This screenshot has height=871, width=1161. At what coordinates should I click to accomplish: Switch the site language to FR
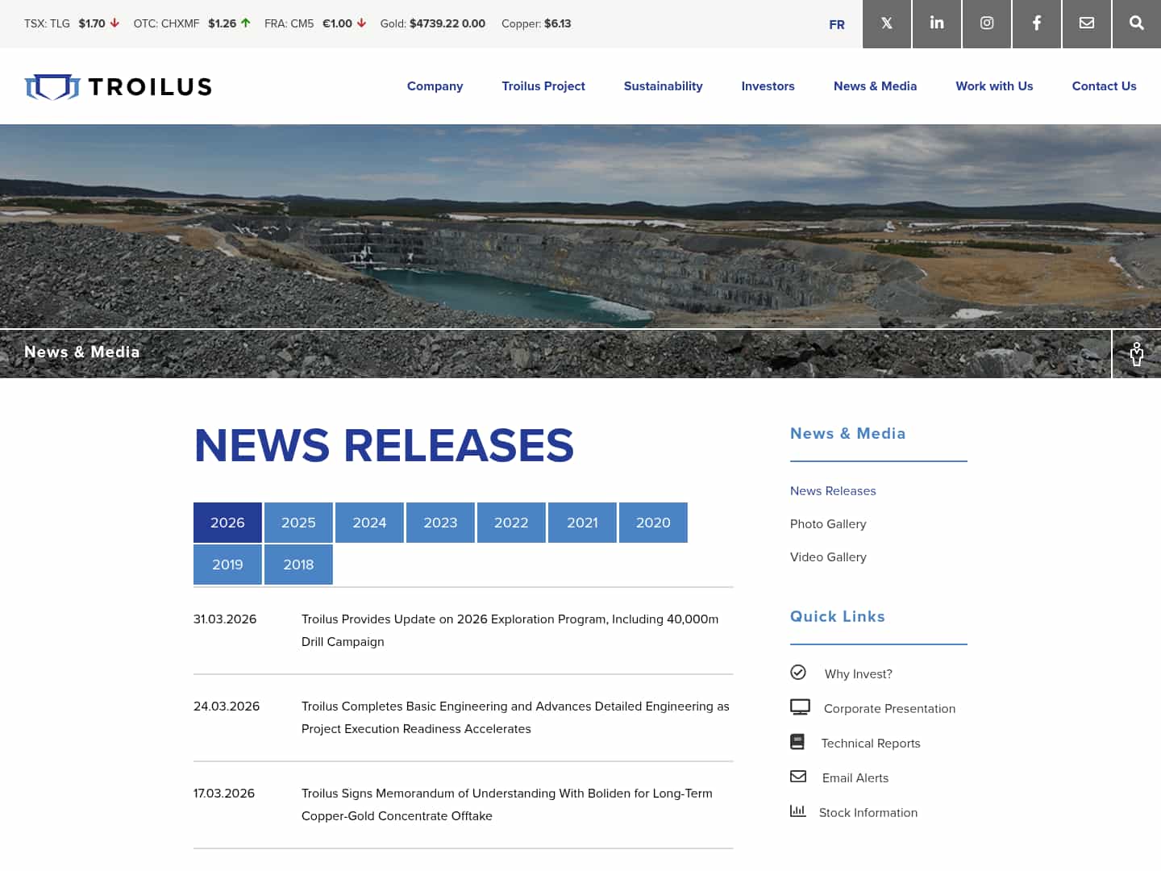click(x=837, y=25)
